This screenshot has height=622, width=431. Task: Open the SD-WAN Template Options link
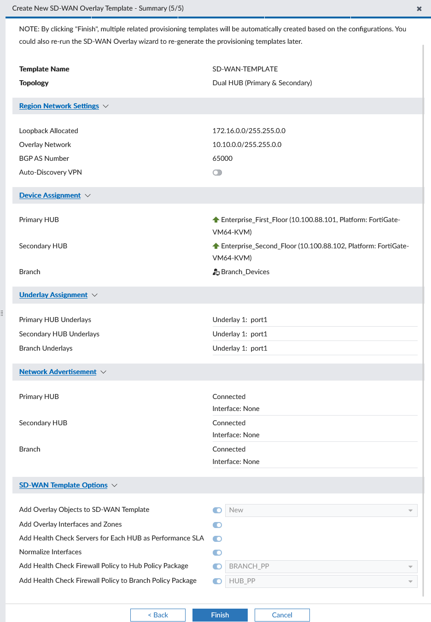tap(63, 485)
